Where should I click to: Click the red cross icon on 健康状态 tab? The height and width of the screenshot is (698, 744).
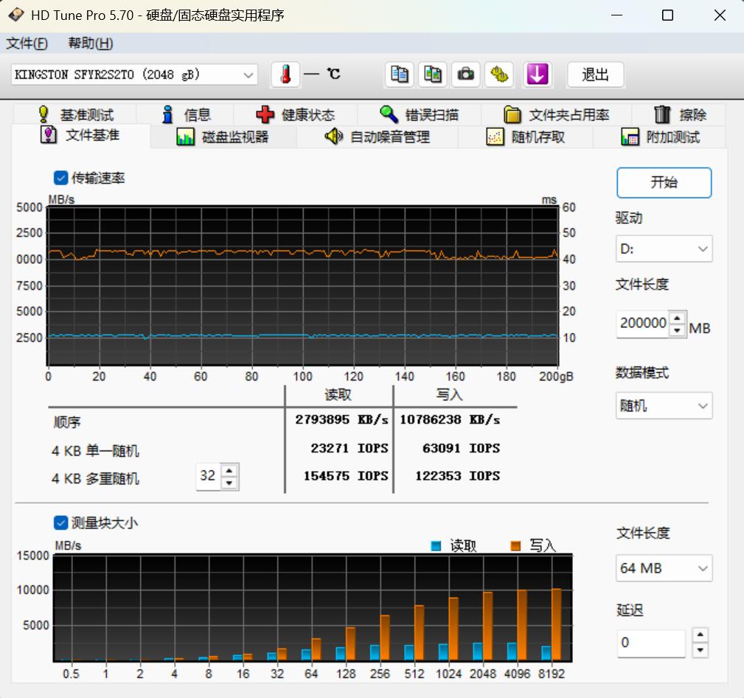pyautogui.click(x=265, y=114)
